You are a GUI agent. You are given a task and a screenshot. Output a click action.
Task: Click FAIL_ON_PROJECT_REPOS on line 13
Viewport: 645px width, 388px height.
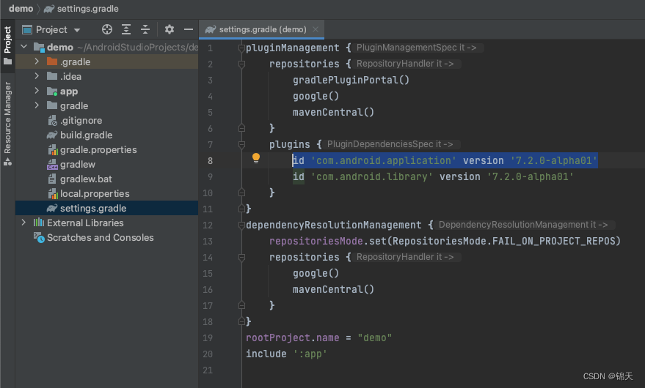tap(553, 241)
